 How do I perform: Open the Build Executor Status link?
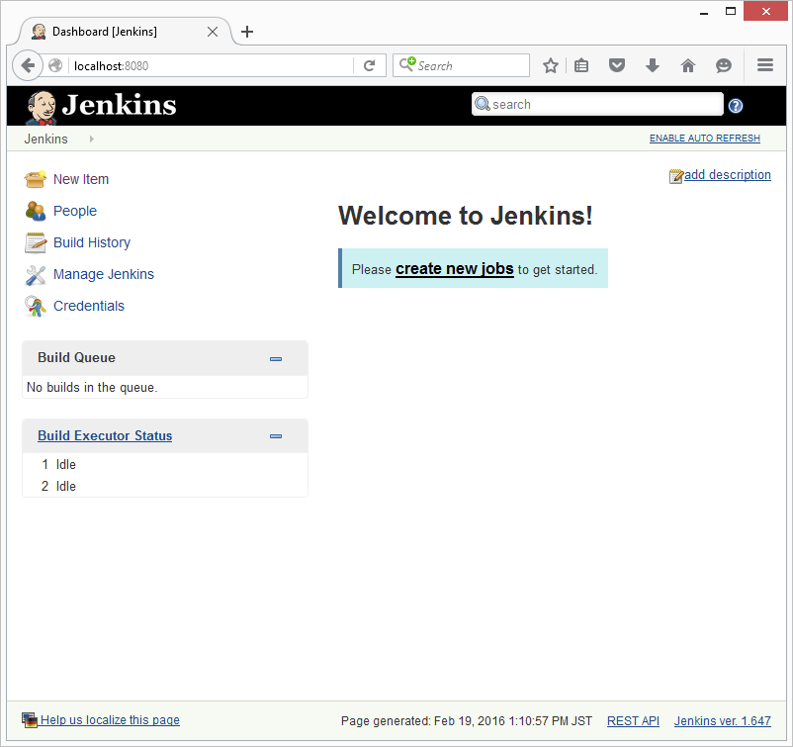[x=105, y=435]
